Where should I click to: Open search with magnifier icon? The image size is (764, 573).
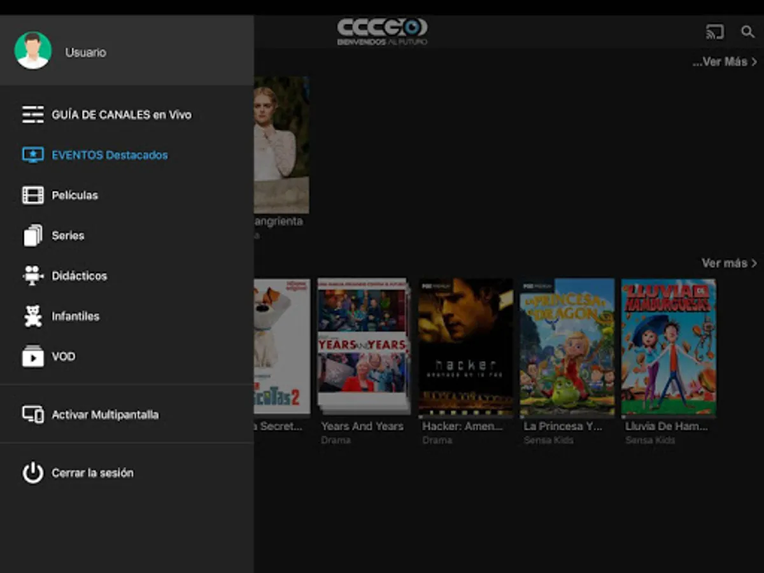pyautogui.click(x=747, y=32)
